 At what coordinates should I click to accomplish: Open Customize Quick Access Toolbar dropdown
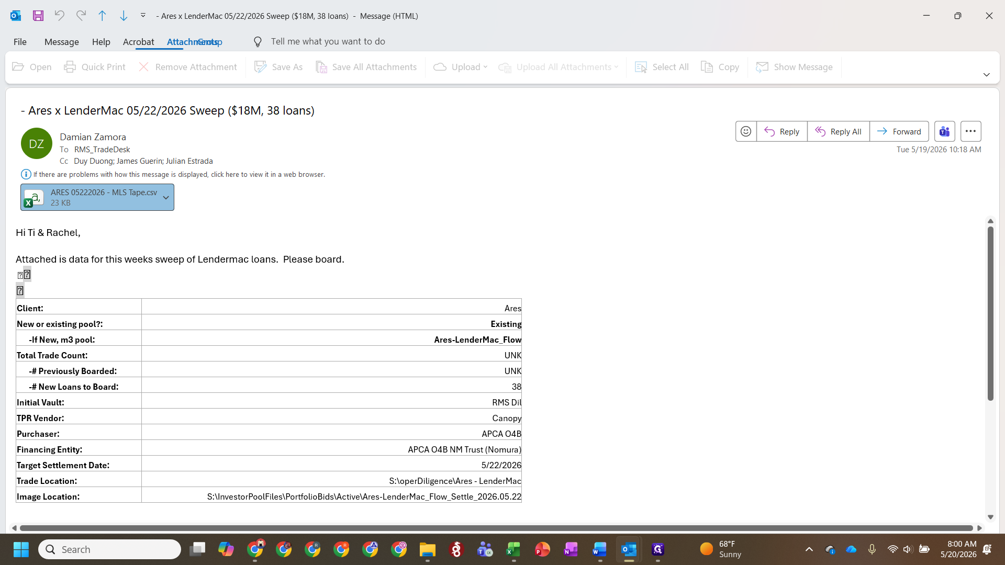pyautogui.click(x=143, y=16)
